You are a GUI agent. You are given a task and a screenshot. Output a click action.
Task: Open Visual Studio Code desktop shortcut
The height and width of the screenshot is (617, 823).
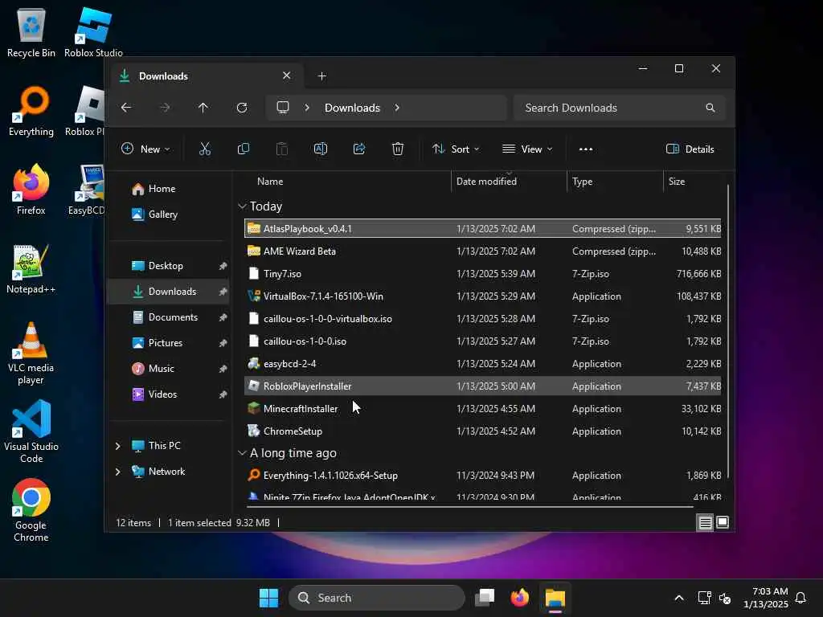pyautogui.click(x=31, y=431)
